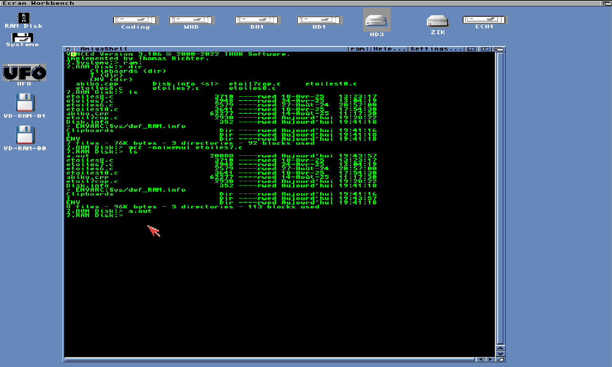The height and width of the screenshot is (367, 612).
Task: Click the "8 files - 96K bytes" summary line
Action: 193,207
